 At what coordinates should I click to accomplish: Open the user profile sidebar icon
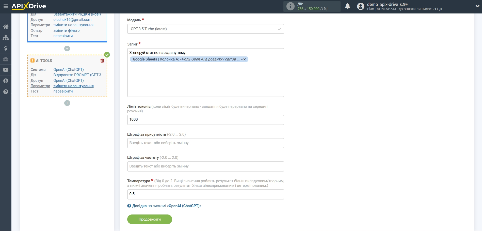(x=6, y=81)
